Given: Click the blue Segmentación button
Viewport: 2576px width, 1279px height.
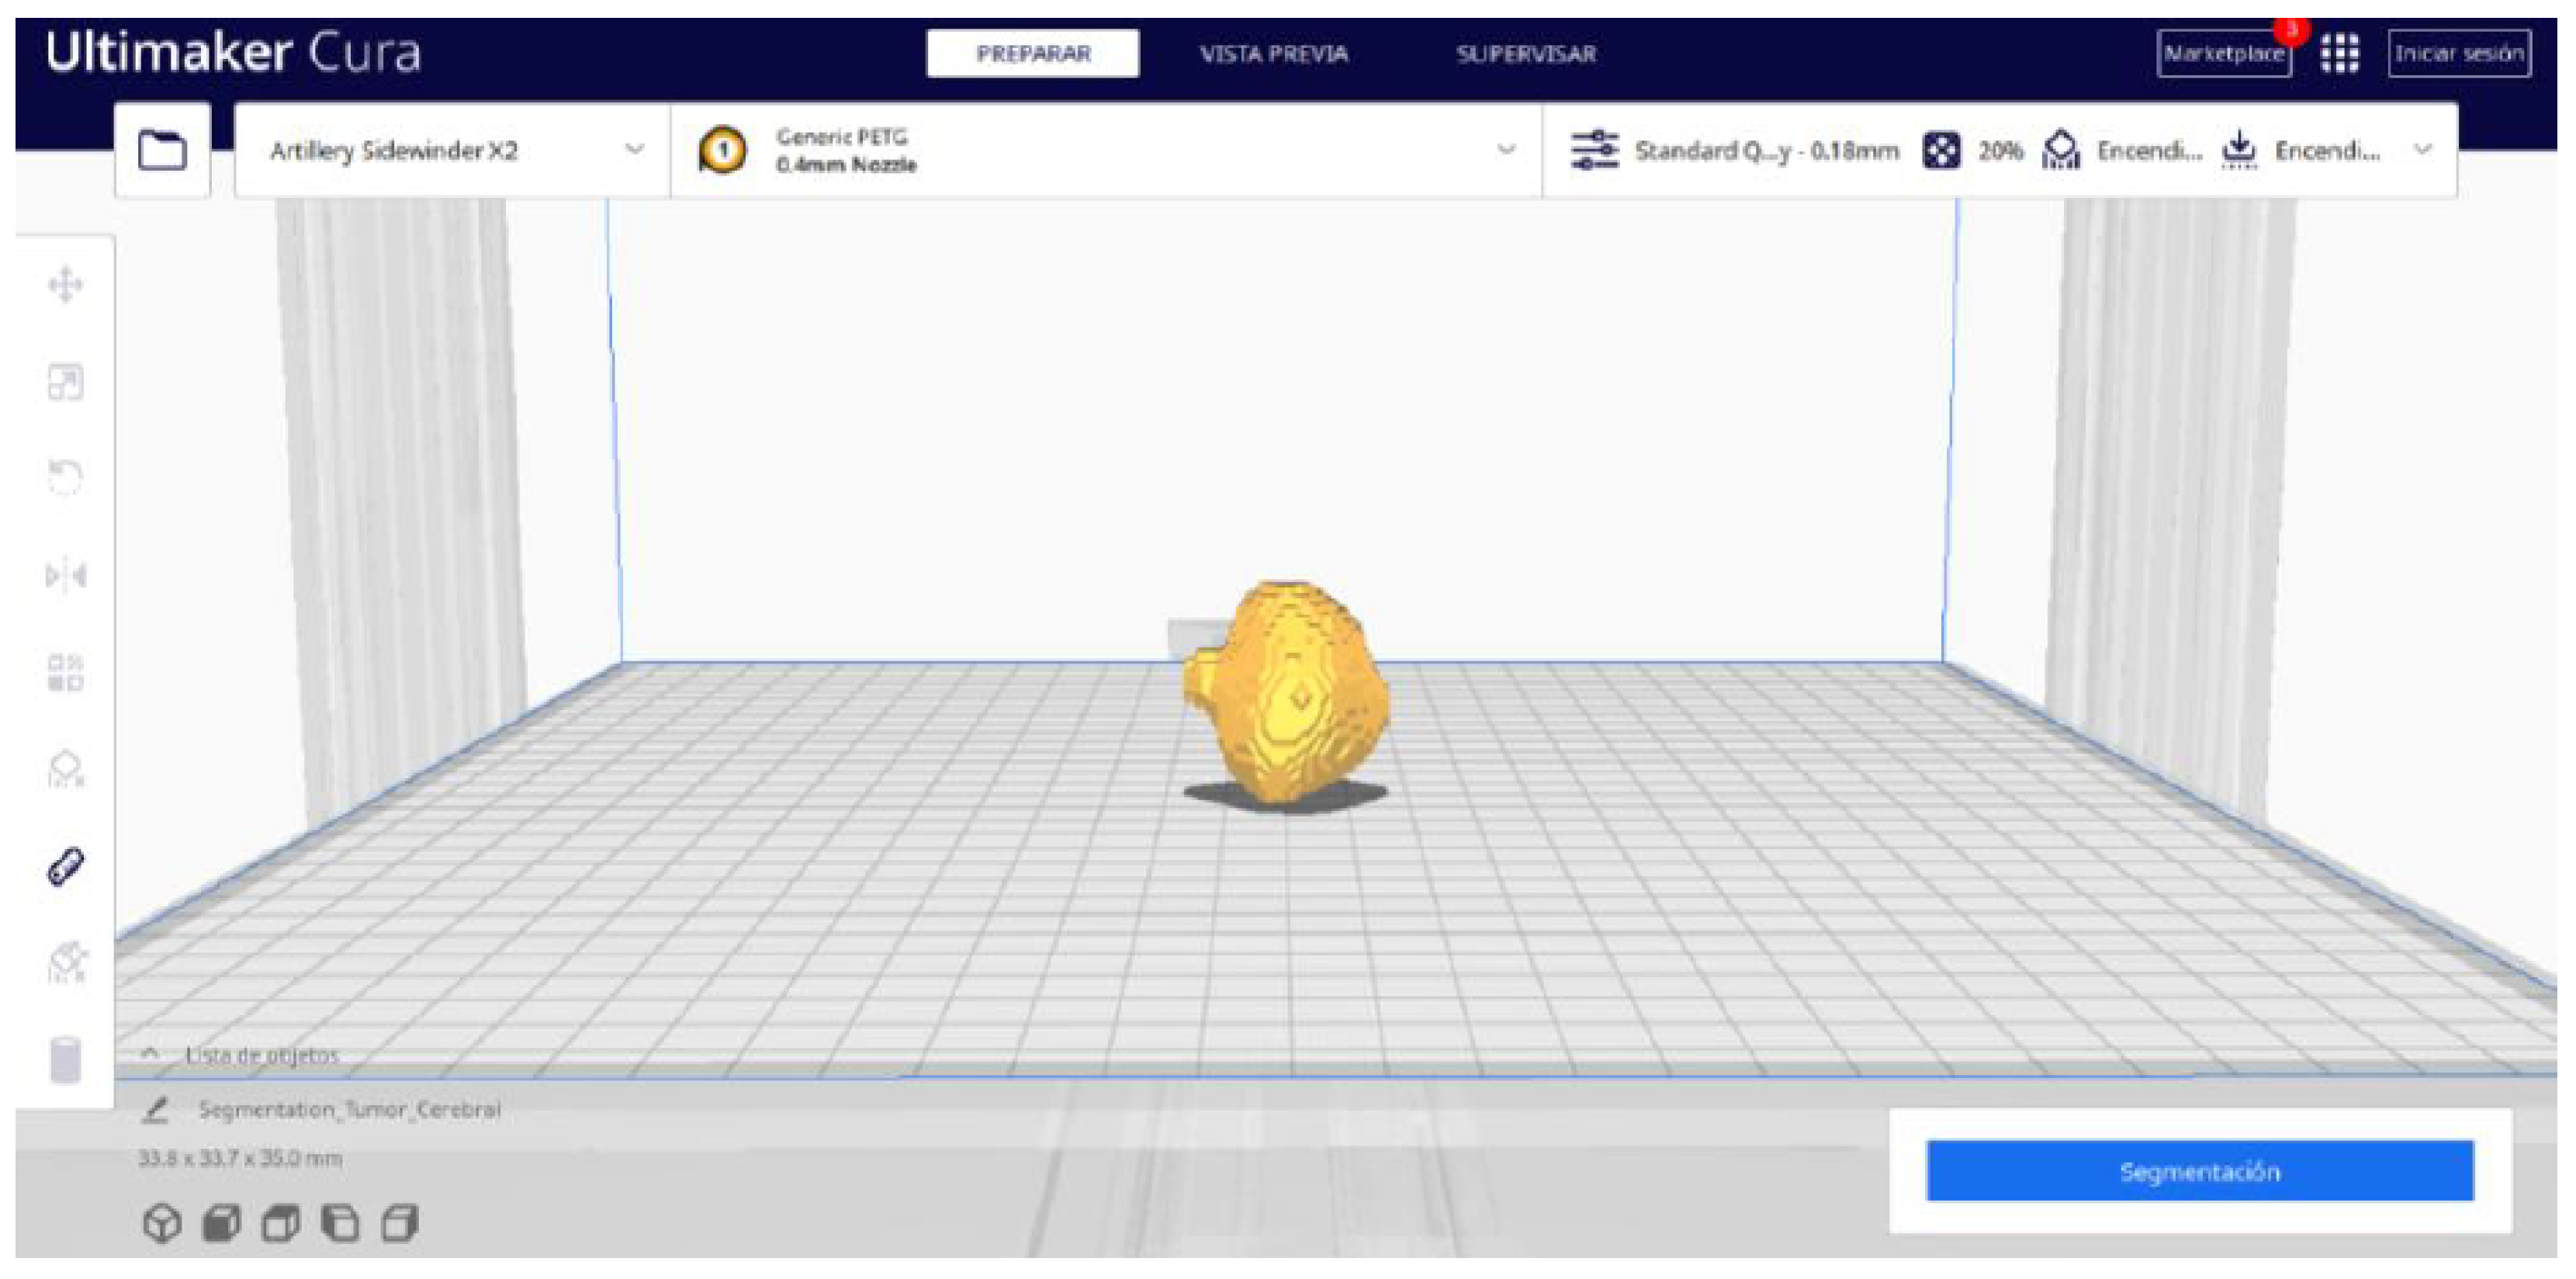Looking at the screenshot, I should pyautogui.click(x=2199, y=1171).
